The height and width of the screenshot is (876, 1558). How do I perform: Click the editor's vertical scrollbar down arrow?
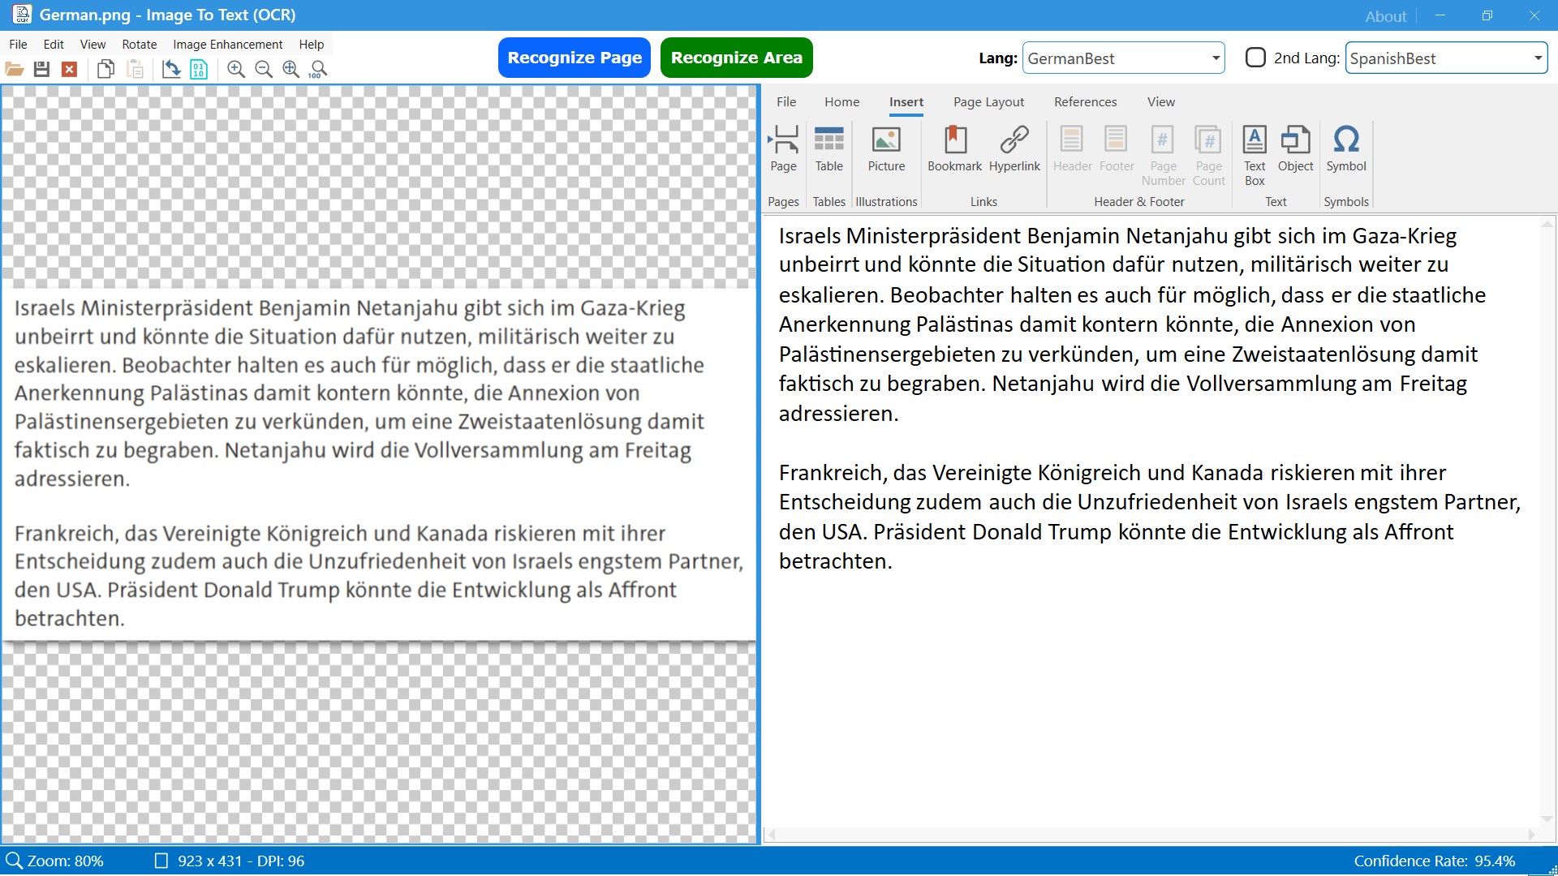pyautogui.click(x=1547, y=818)
